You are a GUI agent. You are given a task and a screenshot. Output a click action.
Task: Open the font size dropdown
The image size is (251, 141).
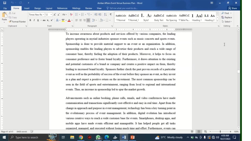[51, 15]
